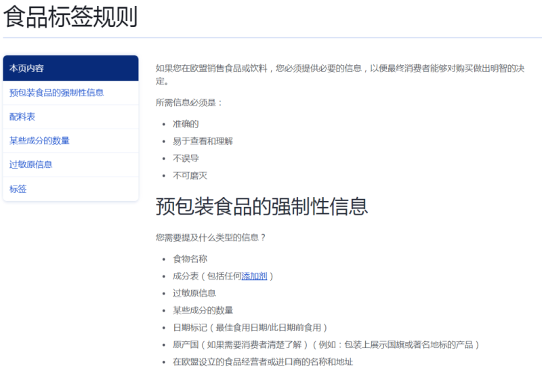Click the question 您需要提及什么类型的信息？

211,238
